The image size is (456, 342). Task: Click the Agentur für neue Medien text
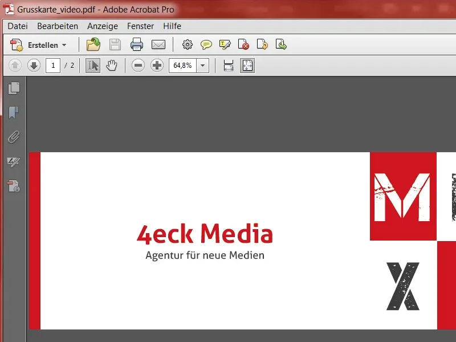tap(205, 255)
